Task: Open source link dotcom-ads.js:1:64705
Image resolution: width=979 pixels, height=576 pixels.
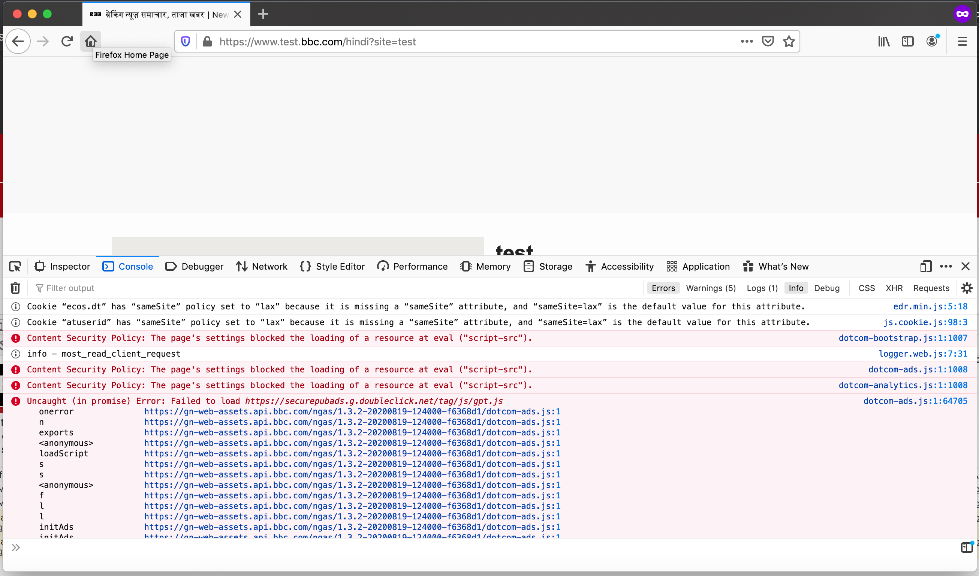Action: click(915, 401)
